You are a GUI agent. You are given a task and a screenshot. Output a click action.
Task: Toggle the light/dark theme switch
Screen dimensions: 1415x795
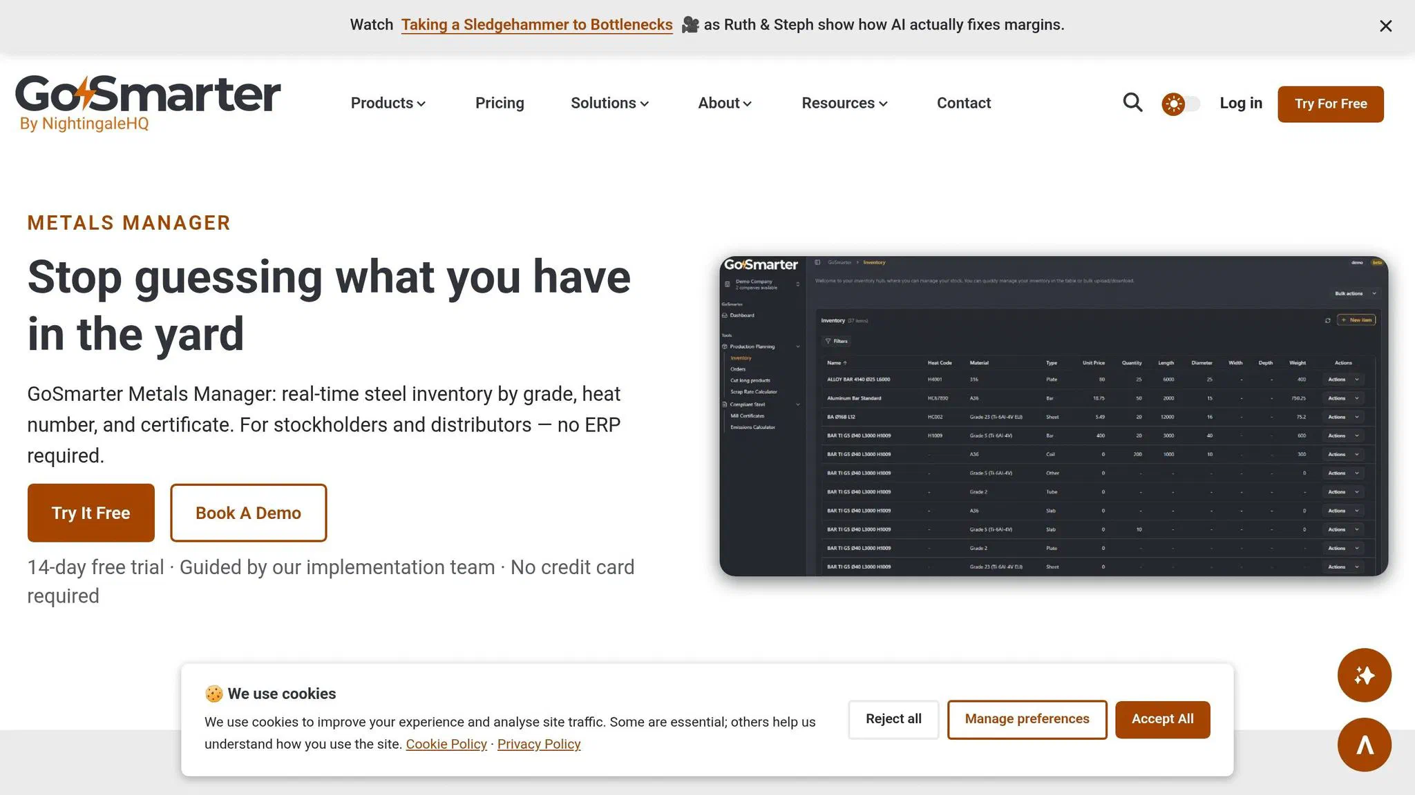(x=1181, y=104)
